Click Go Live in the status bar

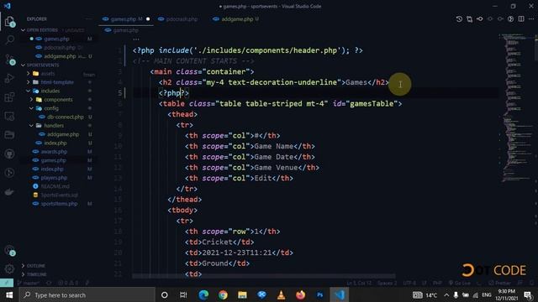460,283
